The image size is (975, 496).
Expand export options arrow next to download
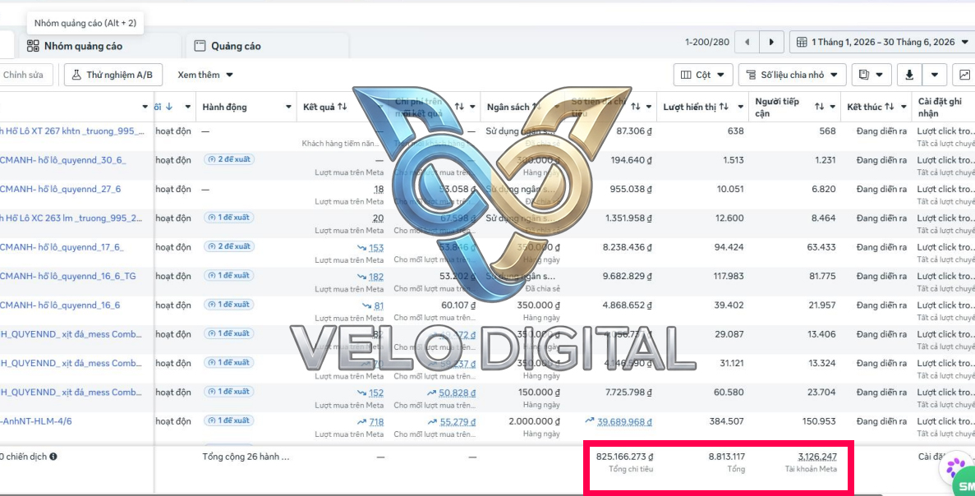935,75
